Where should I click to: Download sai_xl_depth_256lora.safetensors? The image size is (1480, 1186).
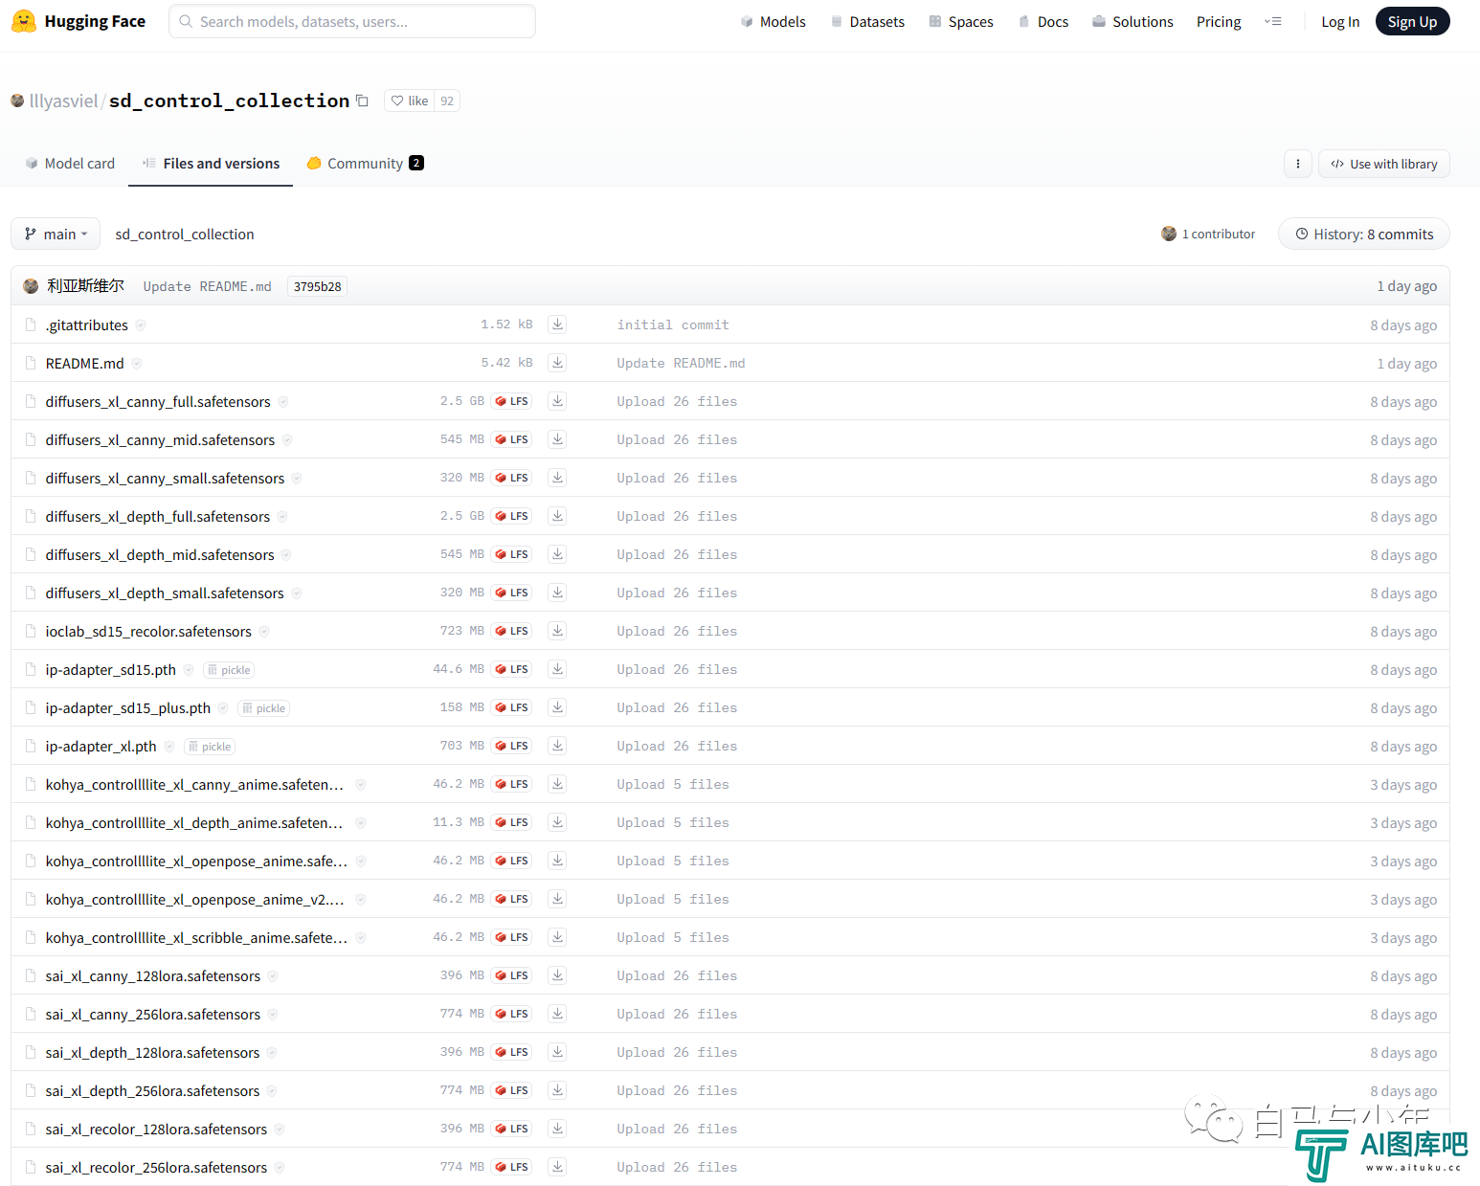(557, 1090)
